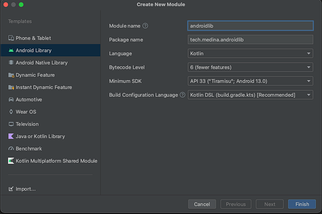
Task: Choose the Java or Kotlin Library template
Action: [40, 136]
